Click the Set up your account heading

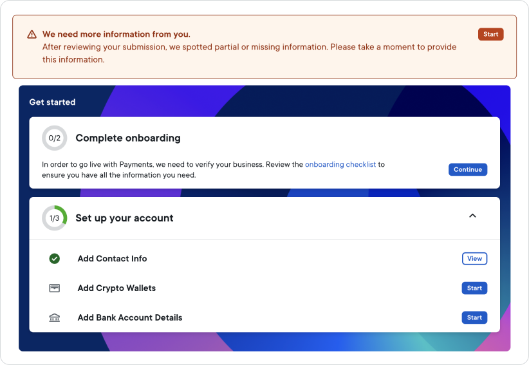click(x=124, y=218)
